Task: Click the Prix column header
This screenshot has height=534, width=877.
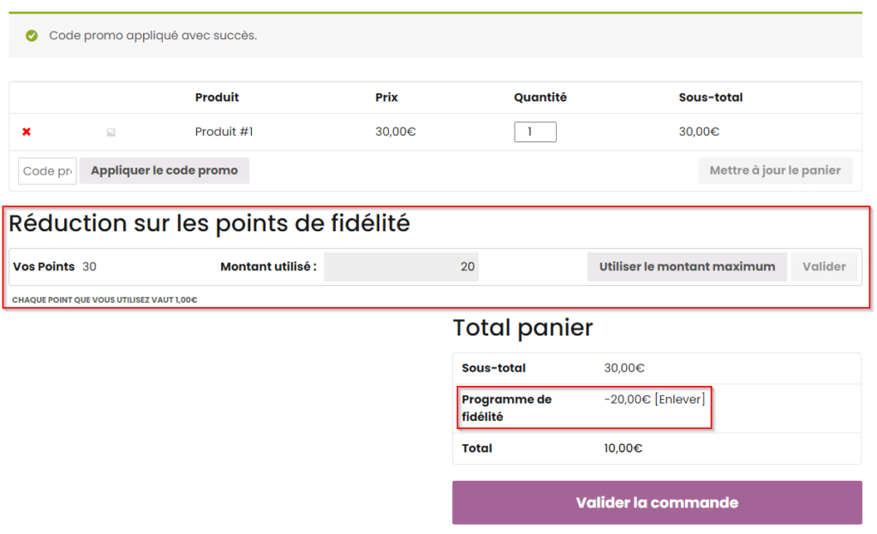Action: (x=386, y=98)
